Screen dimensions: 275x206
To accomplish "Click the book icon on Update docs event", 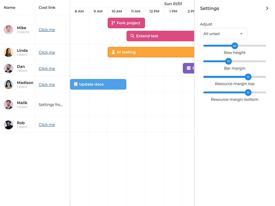I will pos(76,84).
